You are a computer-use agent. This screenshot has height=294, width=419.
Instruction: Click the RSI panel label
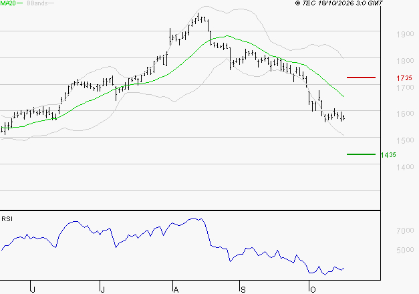(x=7, y=219)
